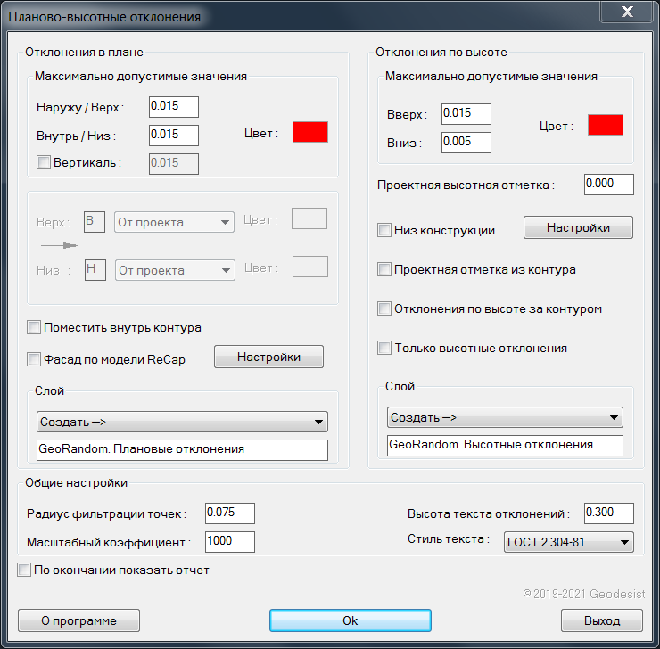
Task: Tick the Поместить внутрь контура checkbox
Action: [x=34, y=327]
